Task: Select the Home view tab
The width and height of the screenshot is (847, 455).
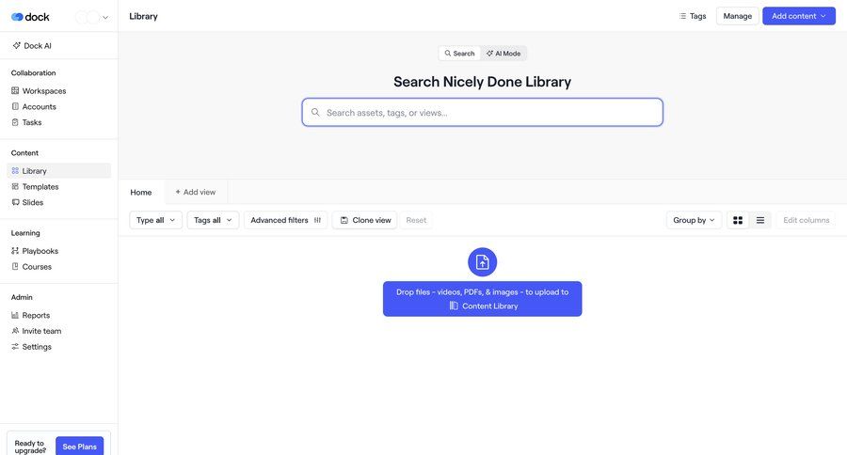Action: 141,192
